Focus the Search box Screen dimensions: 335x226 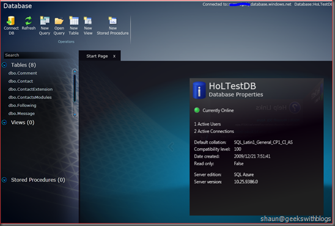coord(37,55)
